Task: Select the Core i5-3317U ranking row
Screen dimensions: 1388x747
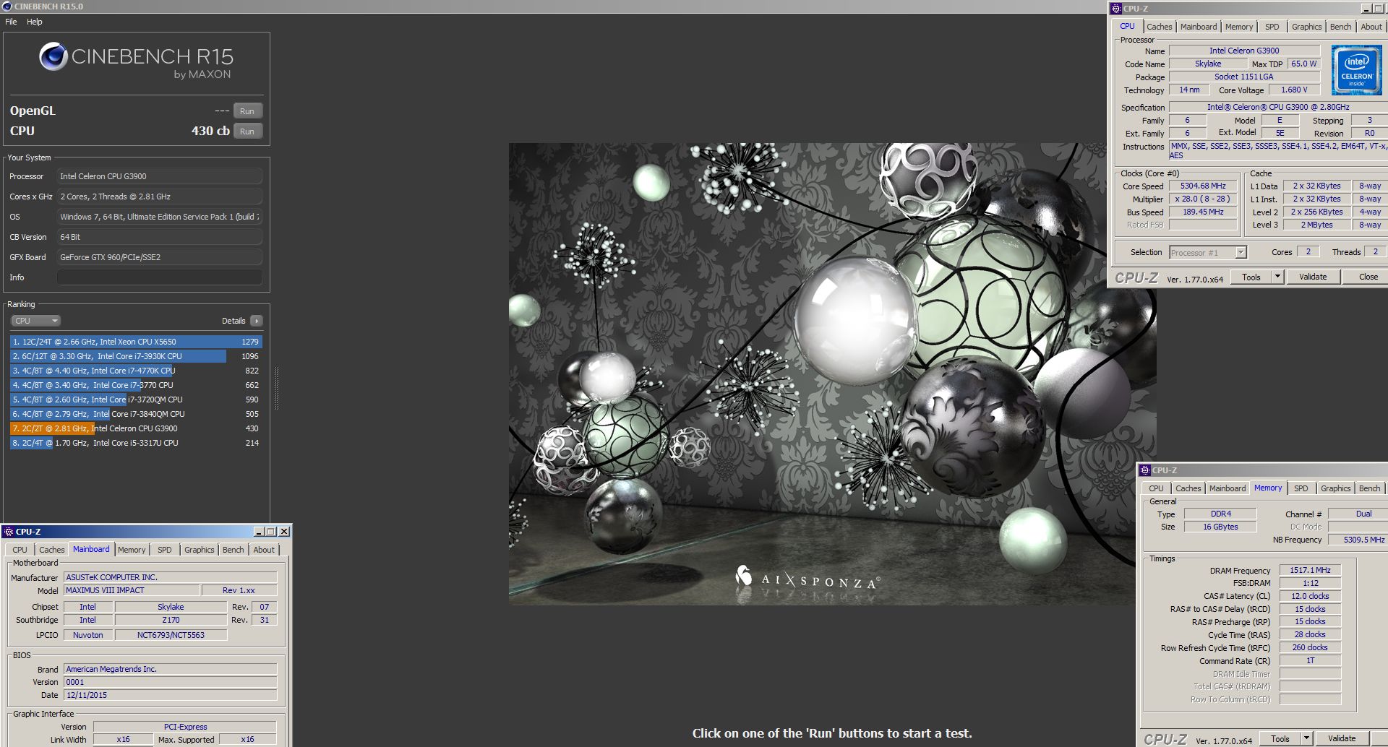Action: pos(136,443)
